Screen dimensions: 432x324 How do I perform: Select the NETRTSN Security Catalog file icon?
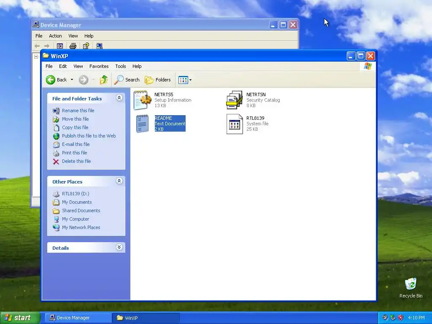(235, 100)
